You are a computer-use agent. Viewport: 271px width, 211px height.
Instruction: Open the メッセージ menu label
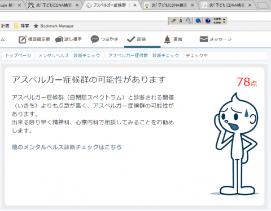tap(221, 39)
